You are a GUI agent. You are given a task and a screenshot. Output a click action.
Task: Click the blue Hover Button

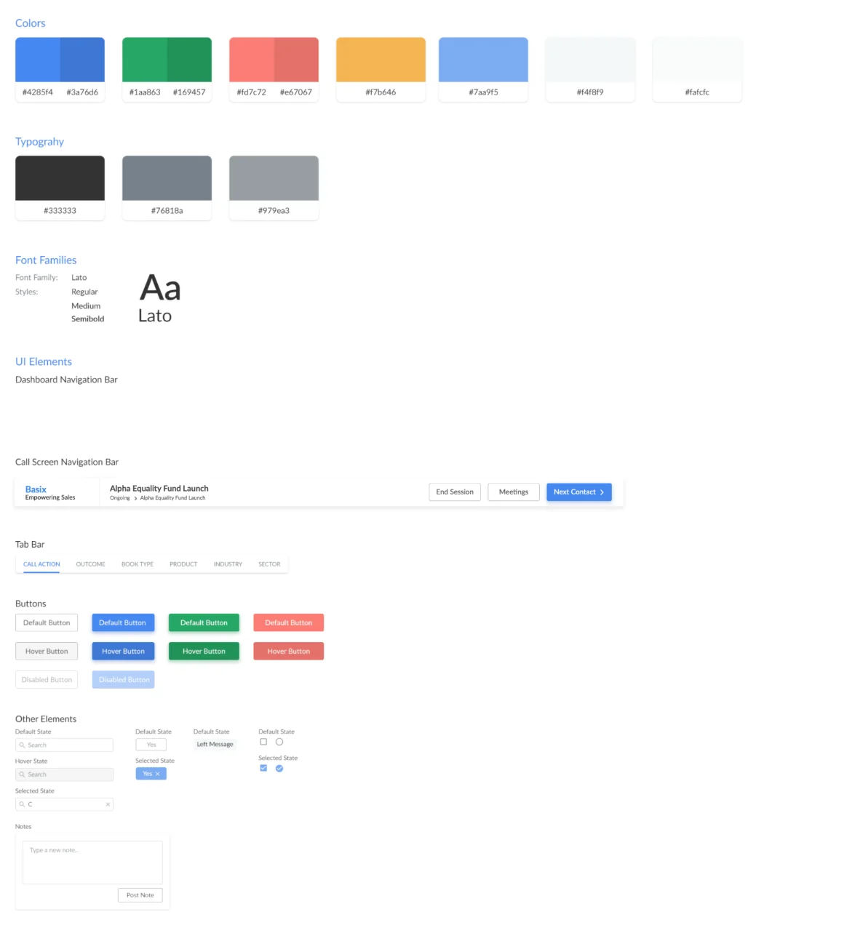pos(123,652)
